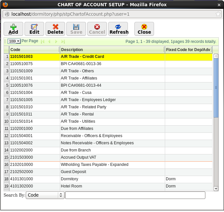224x212 pixels.
Task: Click the scrollbar down arrow
Action: pyautogui.click(x=216, y=188)
